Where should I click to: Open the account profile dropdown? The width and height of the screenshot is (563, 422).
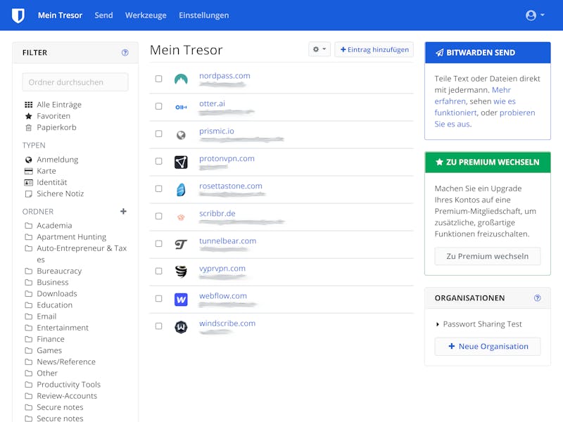coord(535,15)
